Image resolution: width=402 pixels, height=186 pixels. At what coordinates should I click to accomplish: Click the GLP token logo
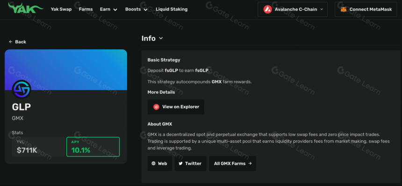[x=22, y=90]
